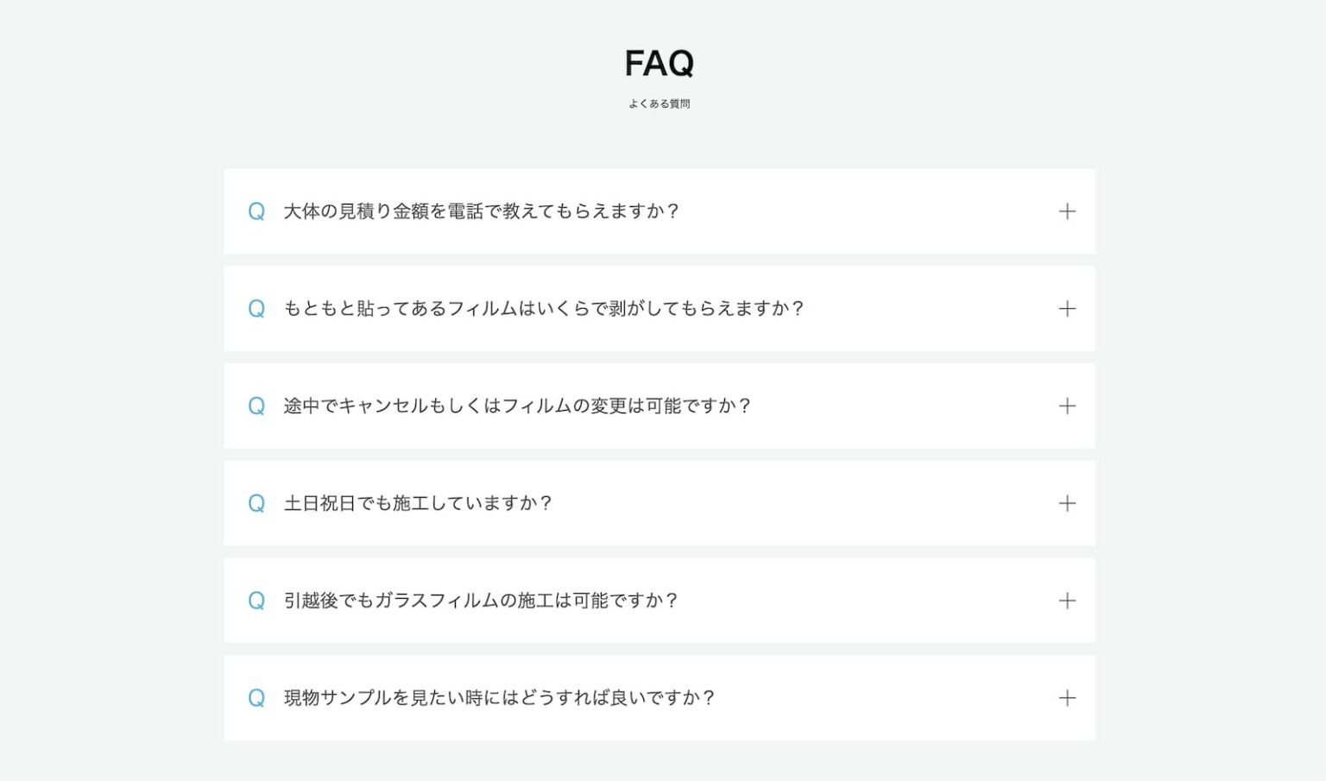
Task: Expand the 現物サンプル viewing question
Action: click(1068, 698)
